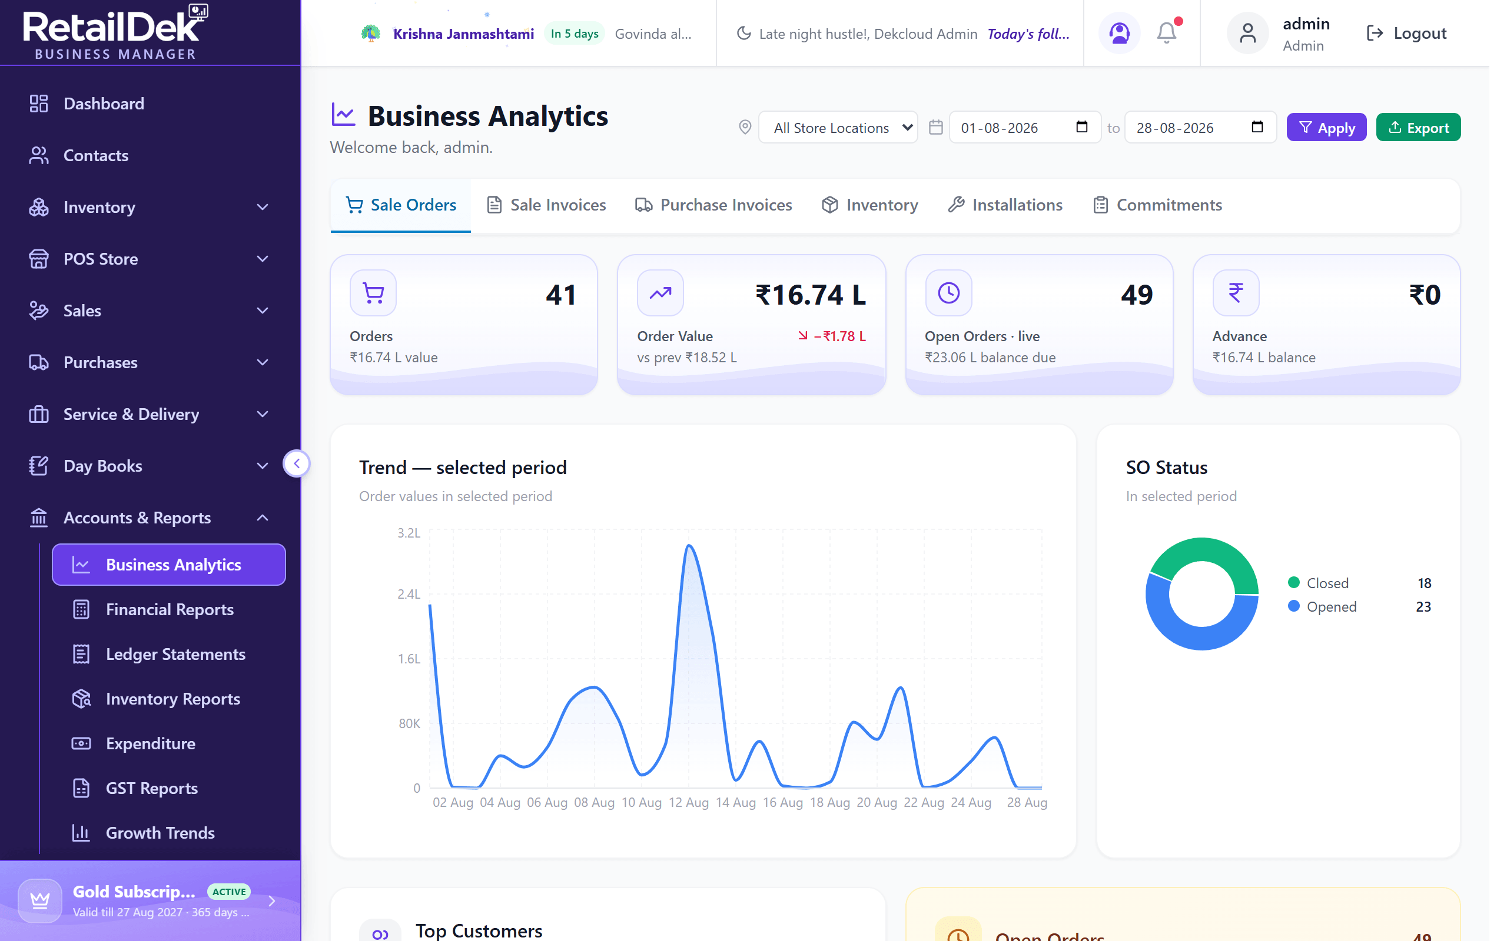Expand the Purchases menu chevron
The image size is (1507, 941).
pos(263,362)
